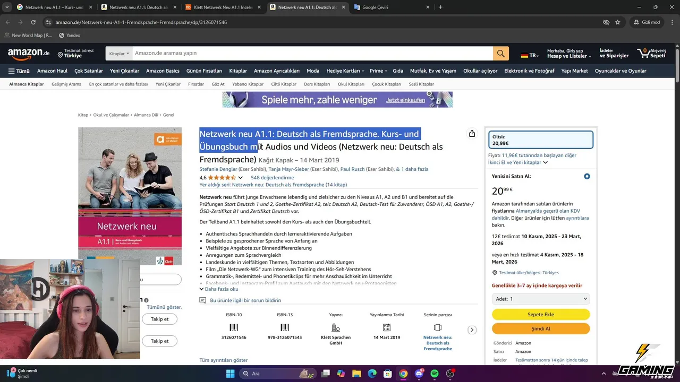Click the Netzwerk neu book cover image
The height and width of the screenshot is (382, 680).
130,196
